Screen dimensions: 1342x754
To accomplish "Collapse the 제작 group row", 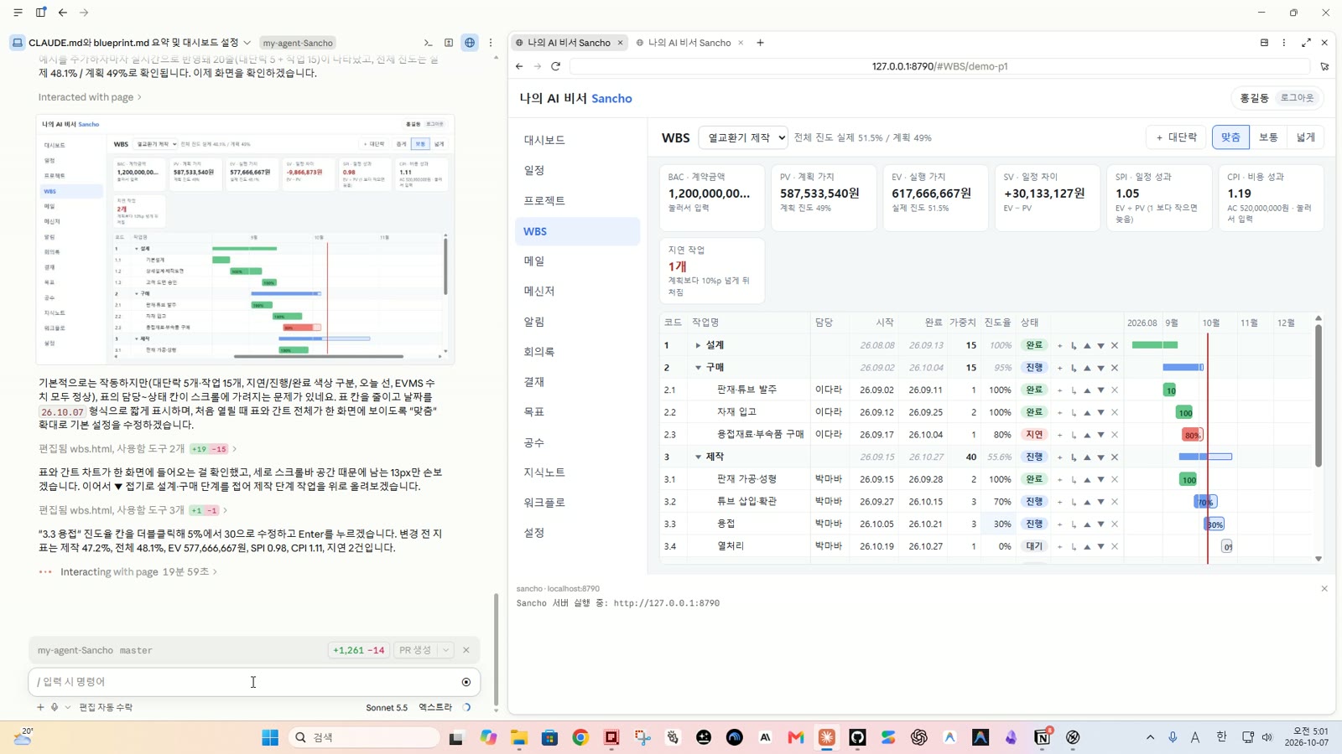I will coord(698,457).
